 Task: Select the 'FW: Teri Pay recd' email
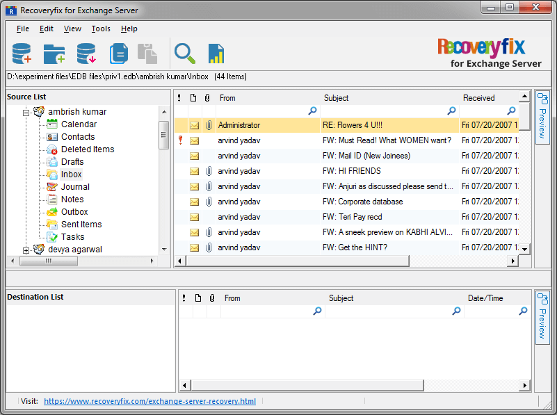click(347, 217)
